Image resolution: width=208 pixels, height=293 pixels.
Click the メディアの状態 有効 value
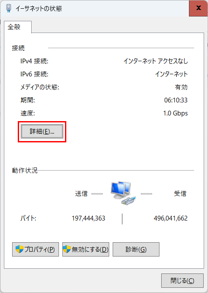click(181, 87)
